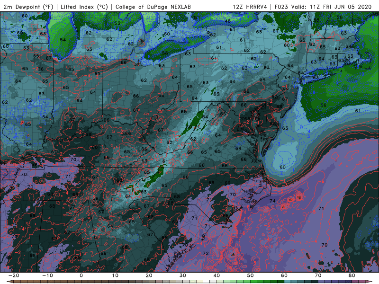Select the "12Z HRRRV4" model run label
This screenshot has width=379, height=284.
(250, 7)
